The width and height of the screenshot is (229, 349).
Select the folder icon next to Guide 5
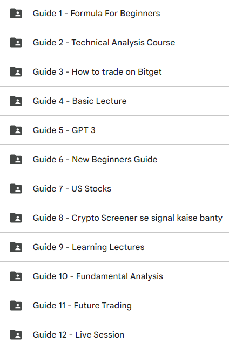(16, 130)
